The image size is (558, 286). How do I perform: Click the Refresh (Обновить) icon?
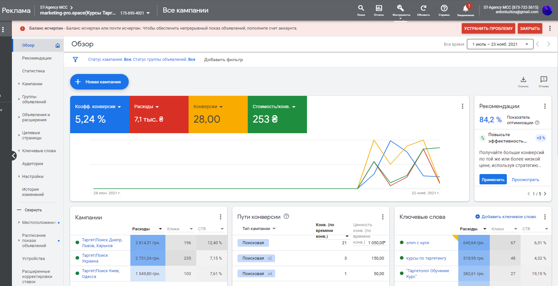tap(423, 8)
